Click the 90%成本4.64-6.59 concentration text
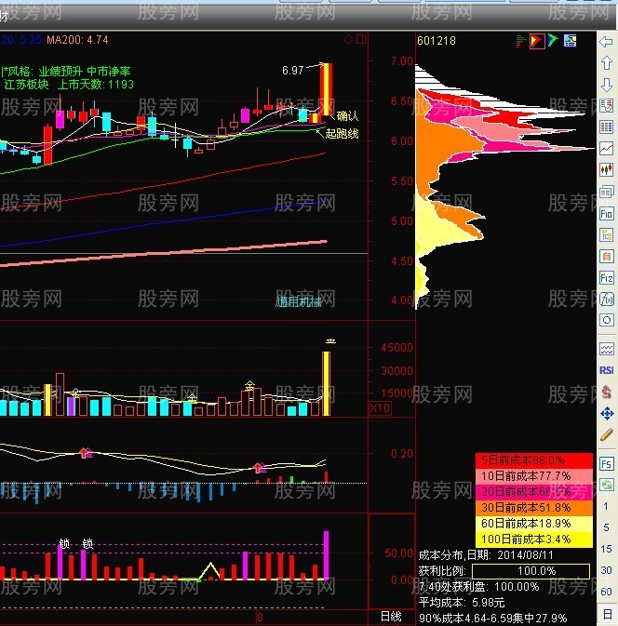 pyautogui.click(x=492, y=619)
